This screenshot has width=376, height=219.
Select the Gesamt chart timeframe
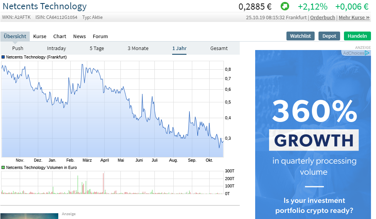pos(219,48)
